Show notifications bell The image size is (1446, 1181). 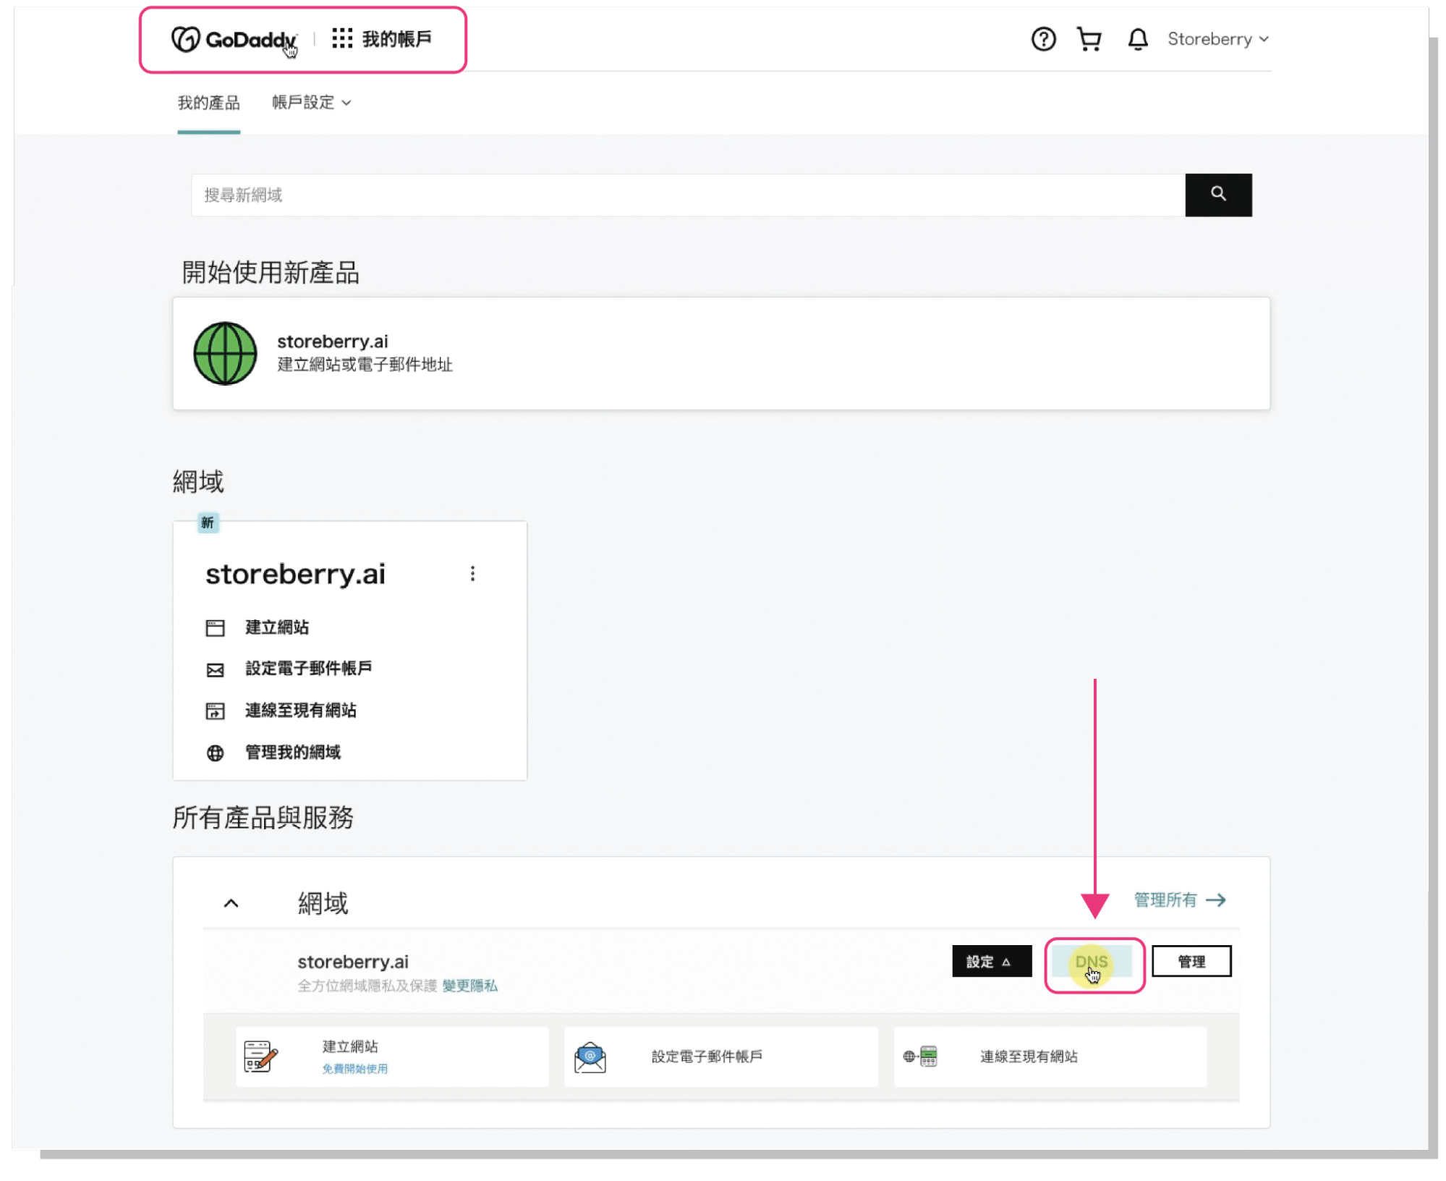1137,39
